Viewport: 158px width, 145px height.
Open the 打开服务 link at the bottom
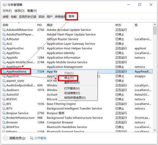click(40, 138)
